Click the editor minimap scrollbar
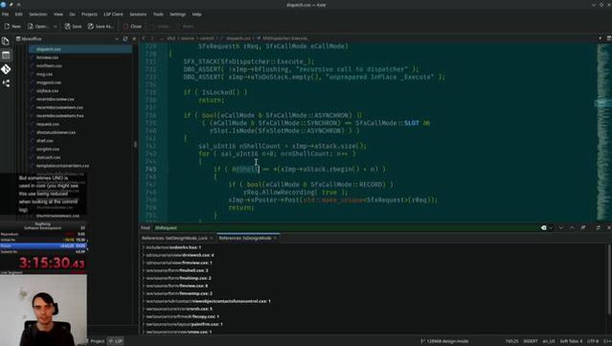Viewport: 612px width, 346px height. point(603,133)
